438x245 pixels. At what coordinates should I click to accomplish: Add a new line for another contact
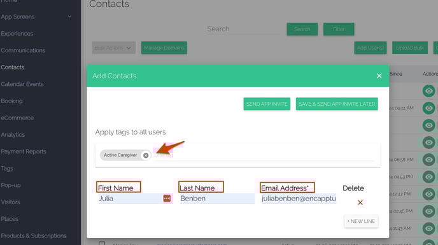tap(361, 221)
